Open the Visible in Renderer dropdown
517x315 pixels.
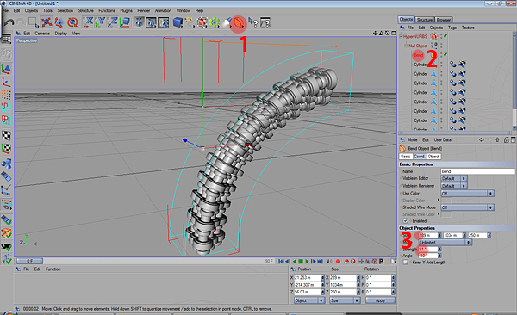[454, 186]
